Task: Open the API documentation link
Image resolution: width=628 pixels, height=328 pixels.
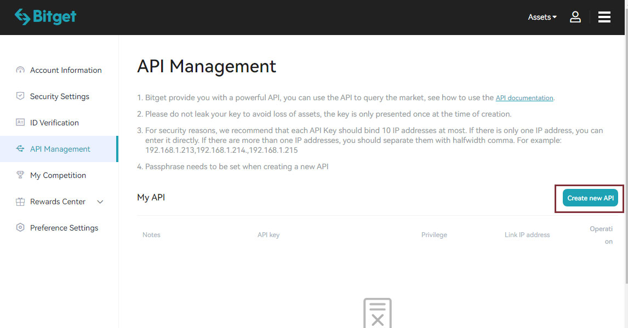Action: pyautogui.click(x=524, y=98)
